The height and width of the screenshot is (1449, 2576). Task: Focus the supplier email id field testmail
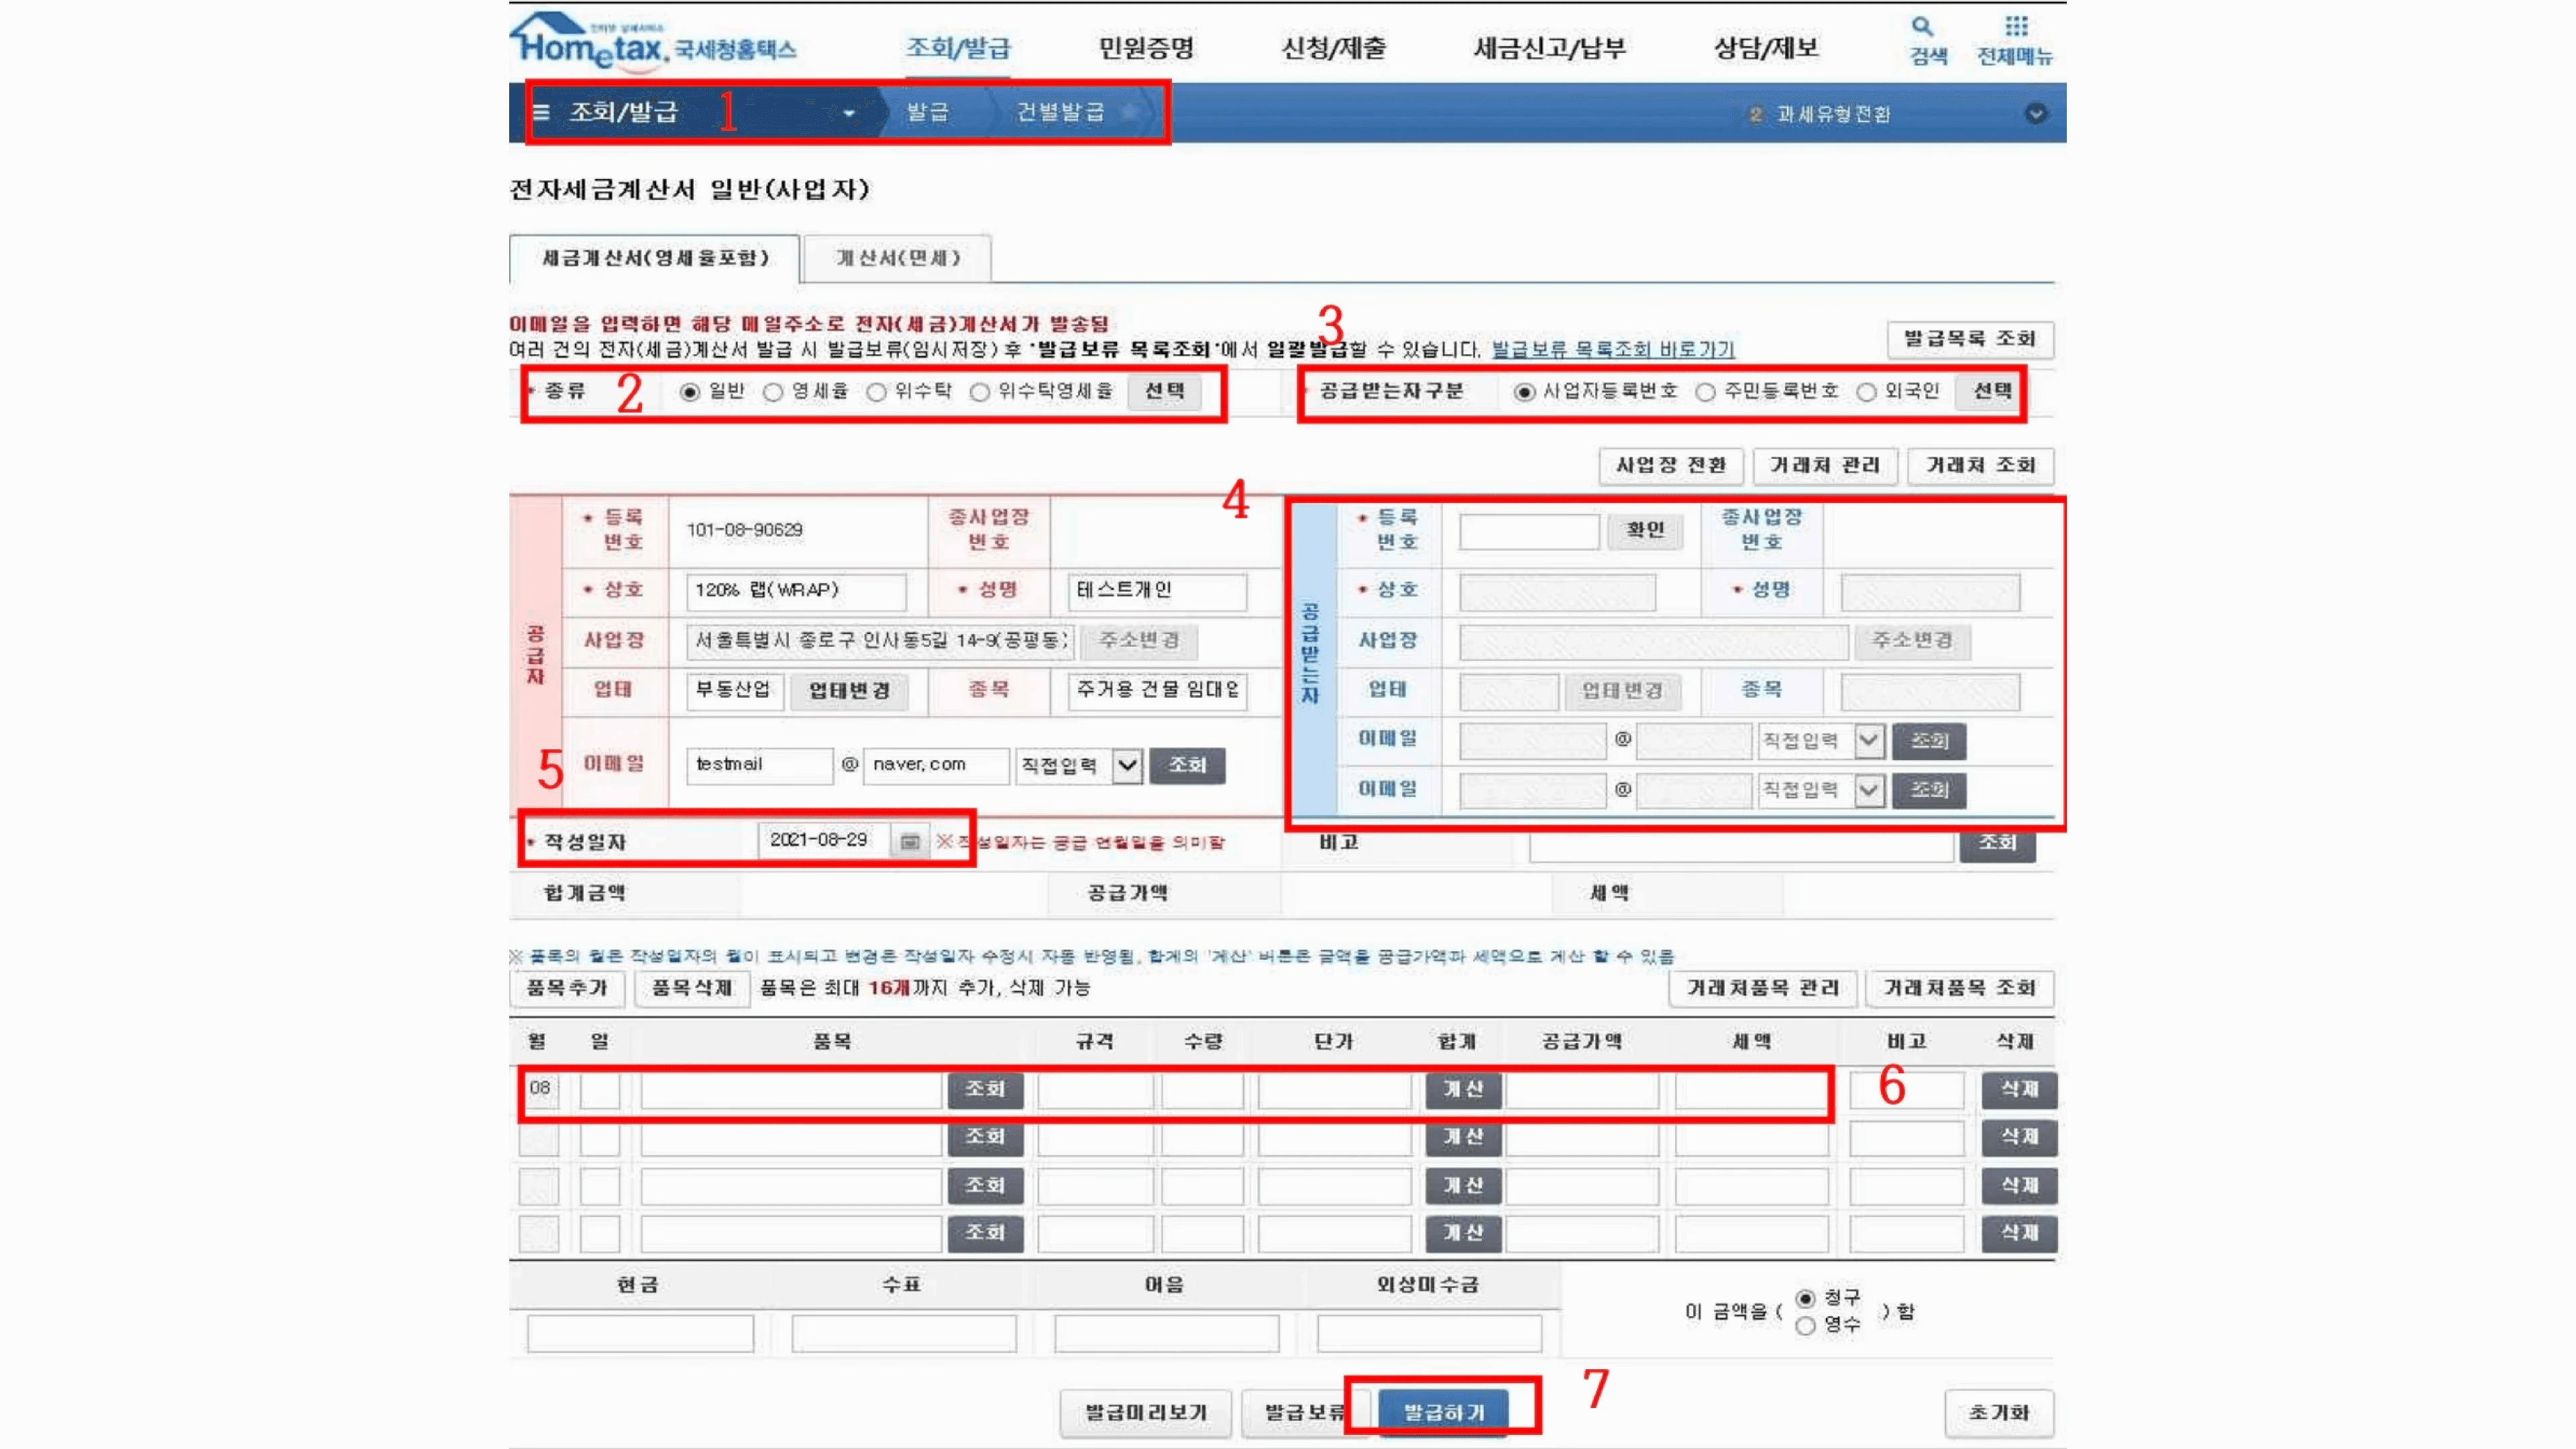coord(760,766)
